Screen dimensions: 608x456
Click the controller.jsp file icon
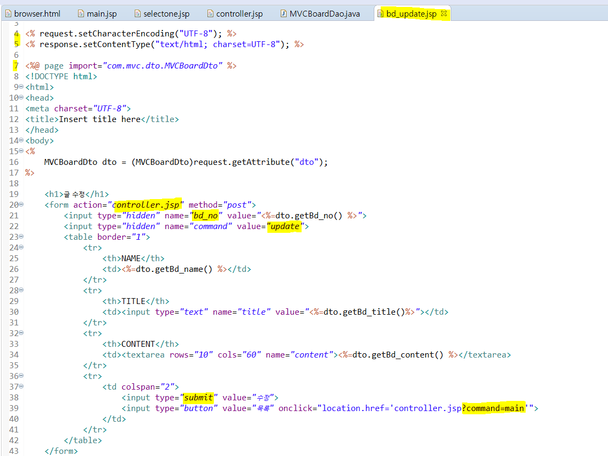(210, 13)
